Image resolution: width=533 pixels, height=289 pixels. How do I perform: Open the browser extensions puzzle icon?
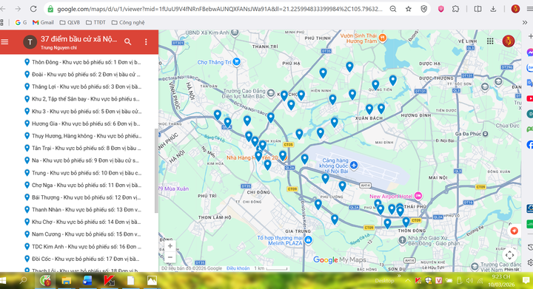coord(456,9)
